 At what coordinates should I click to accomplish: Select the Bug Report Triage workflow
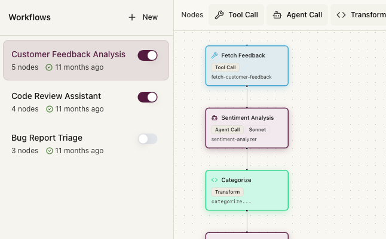(x=47, y=138)
